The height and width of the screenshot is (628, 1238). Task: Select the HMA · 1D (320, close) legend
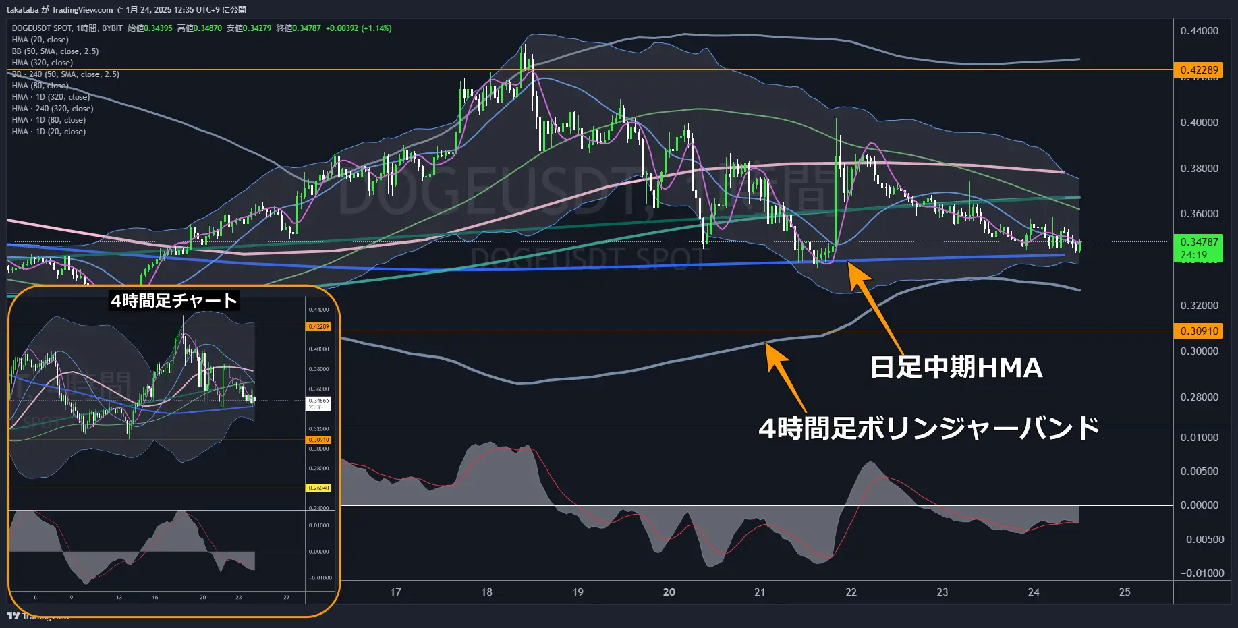(51, 97)
